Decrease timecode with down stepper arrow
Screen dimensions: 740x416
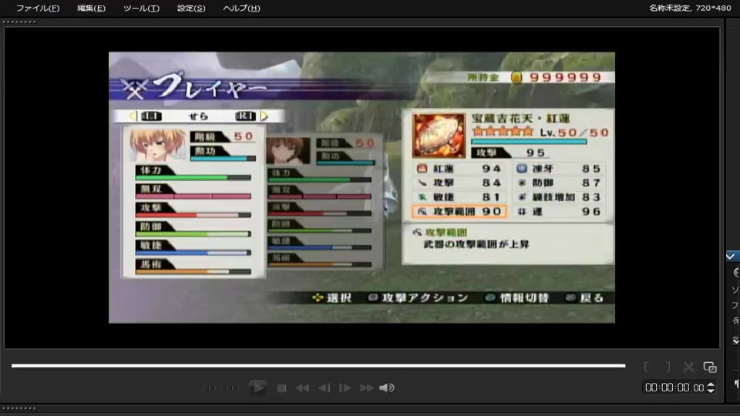click(x=711, y=391)
